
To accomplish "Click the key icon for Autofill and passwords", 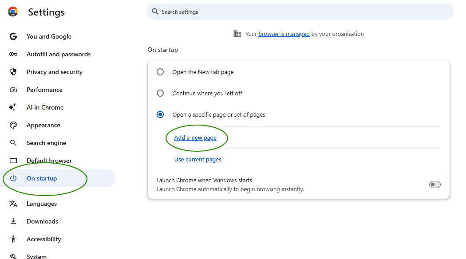I will (13, 55).
